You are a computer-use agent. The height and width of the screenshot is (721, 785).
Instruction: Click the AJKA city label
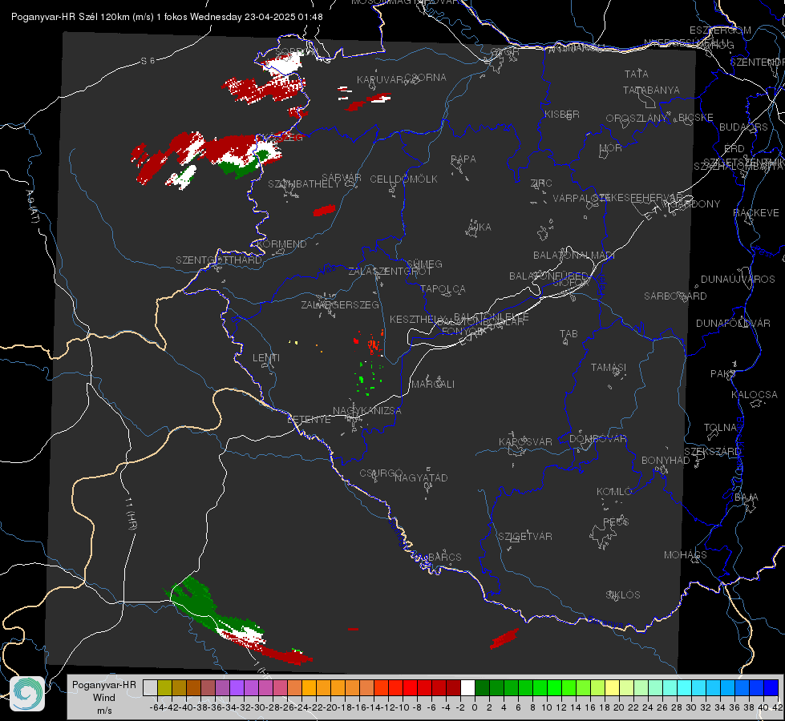point(479,227)
